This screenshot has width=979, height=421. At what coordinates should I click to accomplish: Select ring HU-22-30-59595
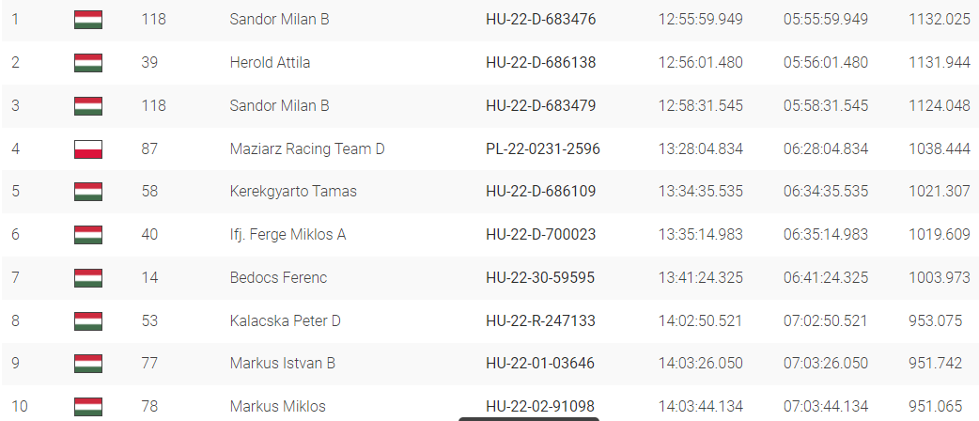(x=540, y=277)
